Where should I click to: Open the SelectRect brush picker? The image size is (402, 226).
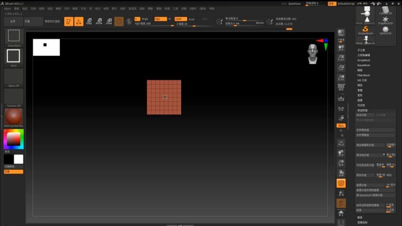point(14,35)
